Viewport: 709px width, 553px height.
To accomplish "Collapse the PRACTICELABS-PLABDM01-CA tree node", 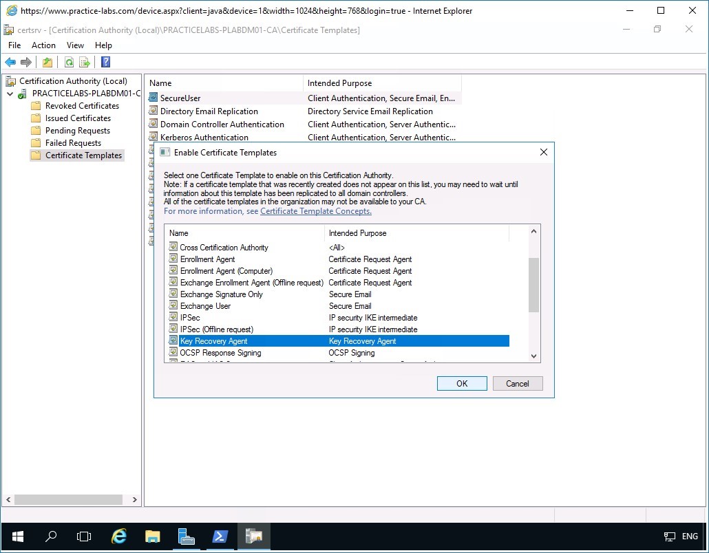I will point(10,93).
